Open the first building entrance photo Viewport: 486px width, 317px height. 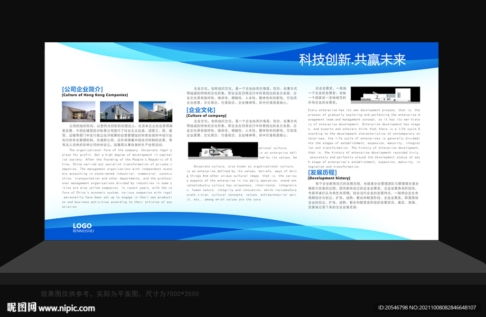79,112
